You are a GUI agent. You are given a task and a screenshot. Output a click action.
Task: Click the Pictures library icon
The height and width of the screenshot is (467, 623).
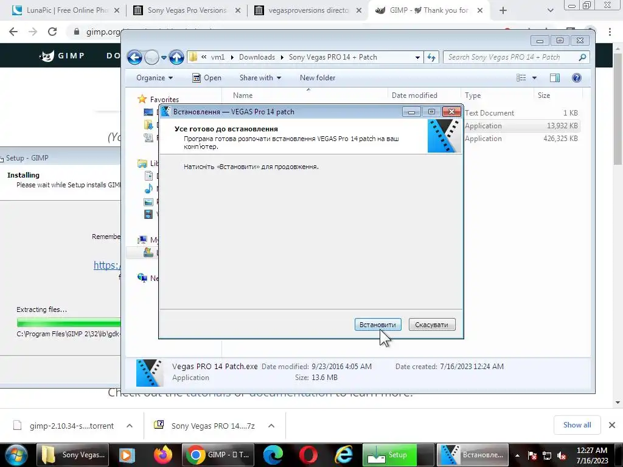click(x=148, y=202)
